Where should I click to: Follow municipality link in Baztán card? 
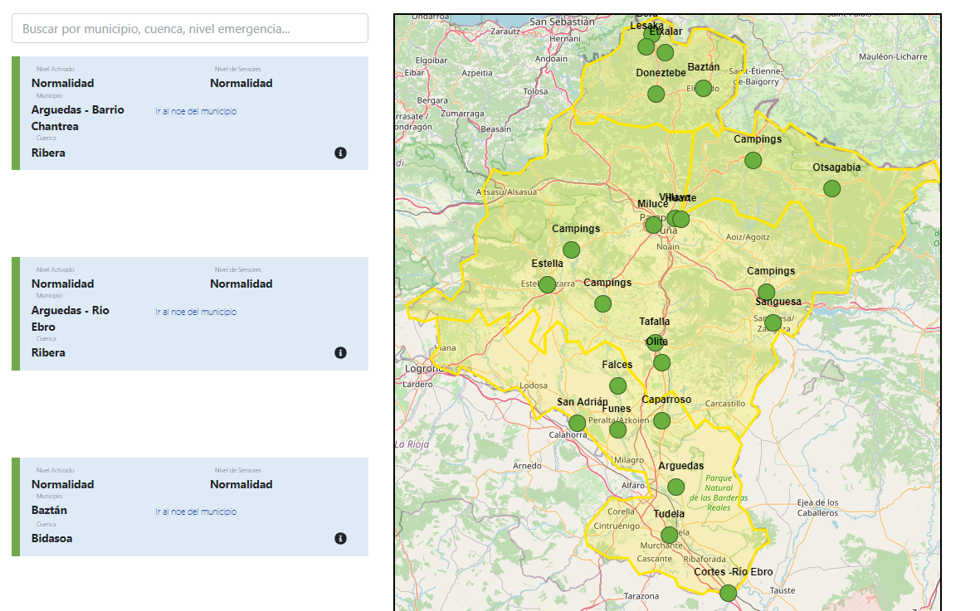196,512
